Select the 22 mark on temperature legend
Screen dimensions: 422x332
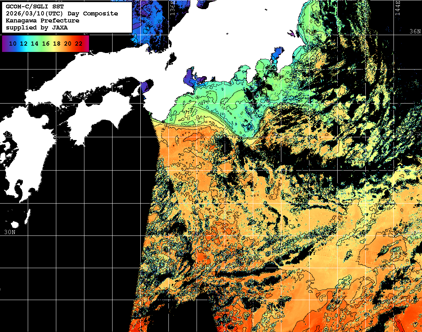[x=78, y=44]
